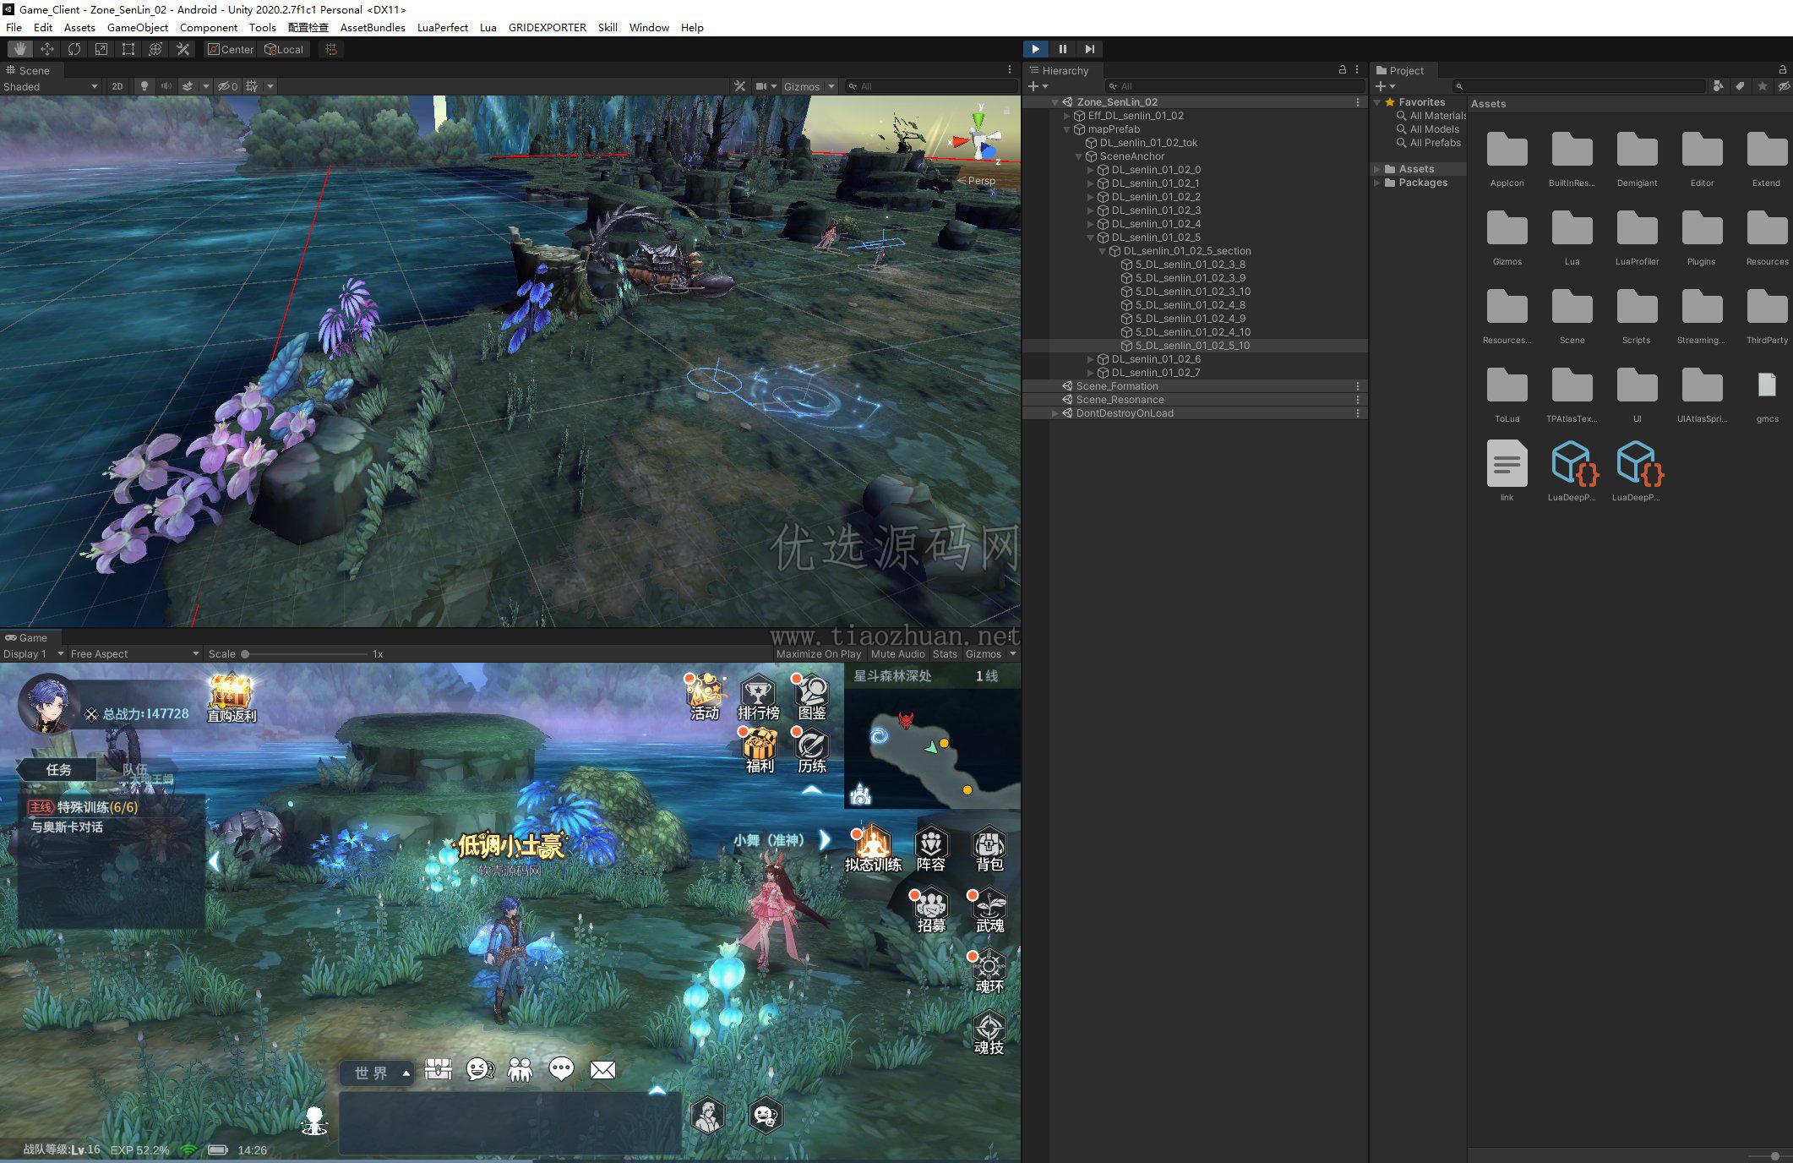Toggle scene grid visibility icon

(252, 86)
